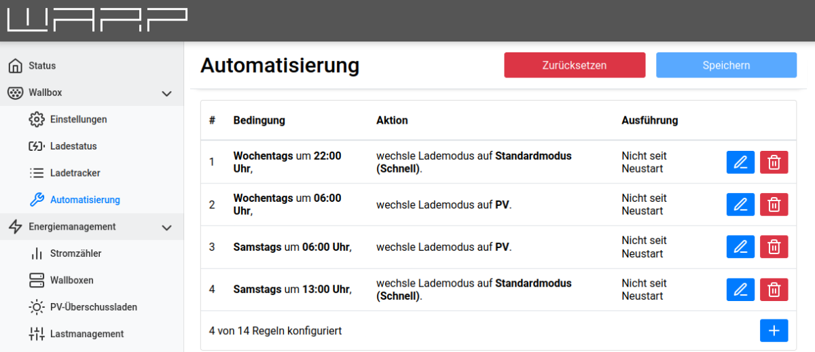Open the Status page
The image size is (815, 352).
42,66
